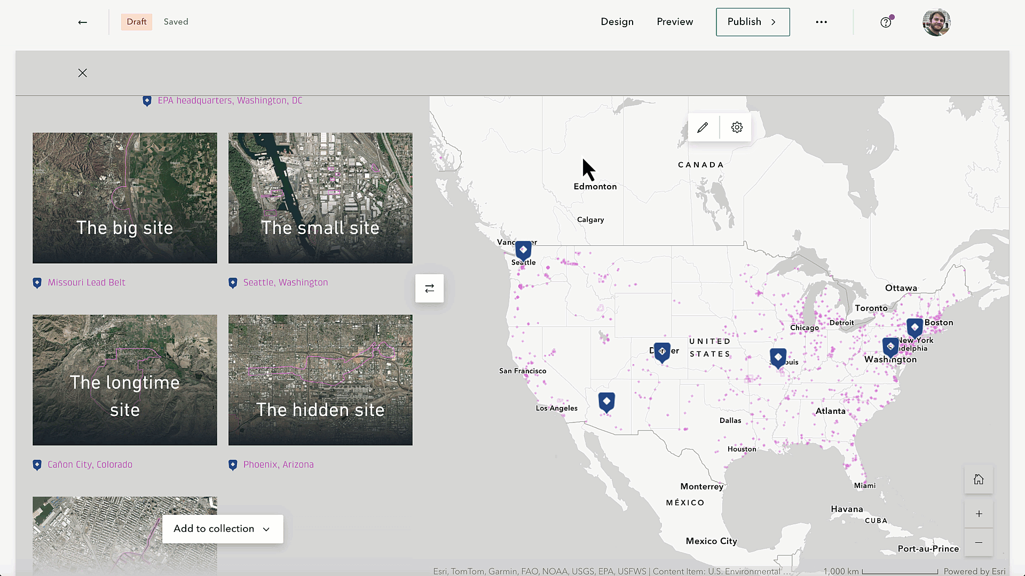Screen dimensions: 1025x576
Task: Switch to the Design view
Action: tap(617, 22)
